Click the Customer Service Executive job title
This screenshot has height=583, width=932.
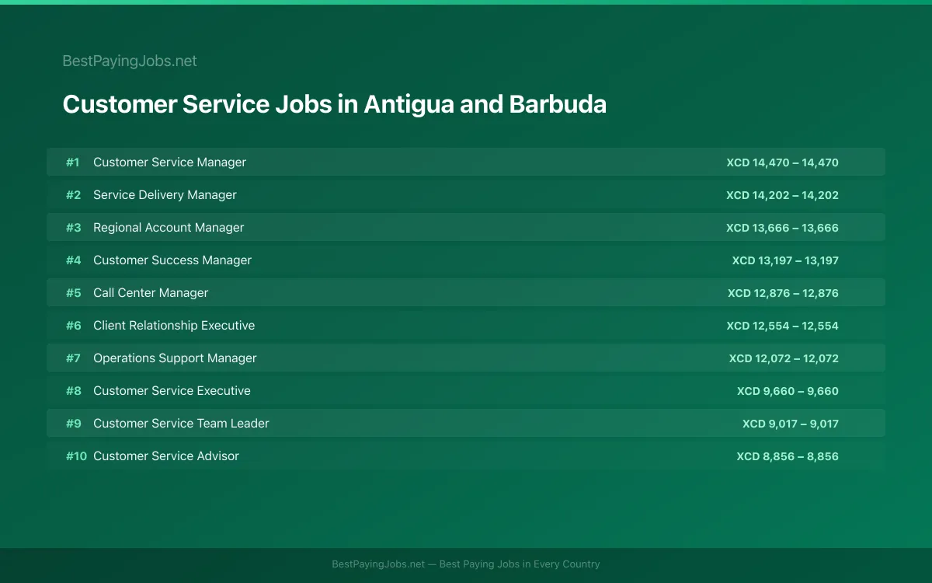(172, 391)
